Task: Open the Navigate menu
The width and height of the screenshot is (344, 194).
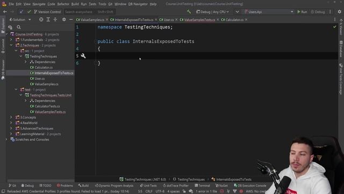Action: pos(39,4)
